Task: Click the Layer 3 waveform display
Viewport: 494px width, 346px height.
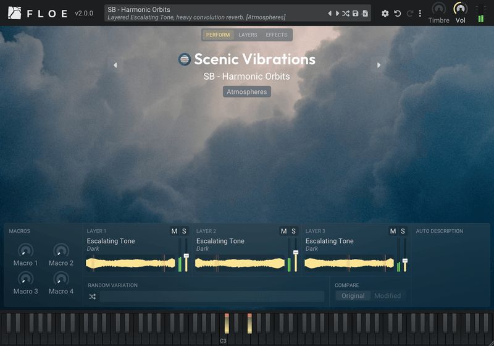Action: pyautogui.click(x=349, y=263)
